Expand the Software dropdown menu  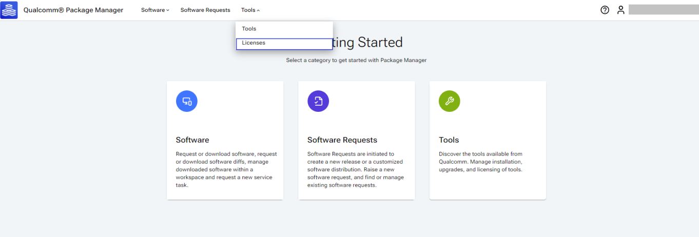tap(155, 10)
